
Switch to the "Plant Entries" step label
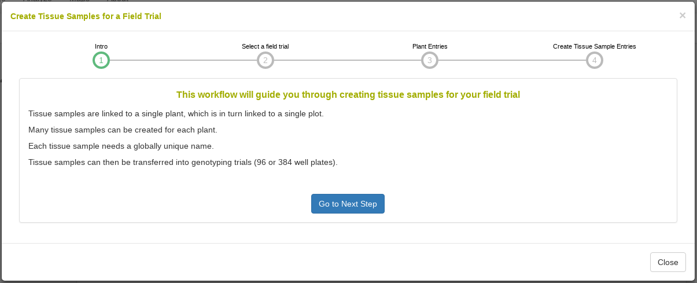click(x=430, y=46)
